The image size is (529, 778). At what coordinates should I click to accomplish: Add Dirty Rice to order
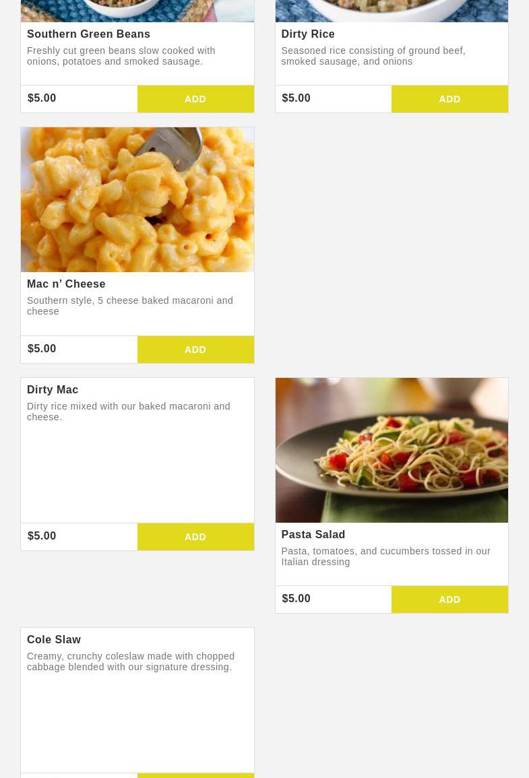[449, 99]
